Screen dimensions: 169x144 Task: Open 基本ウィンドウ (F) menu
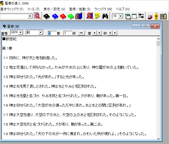[x=12, y=9]
